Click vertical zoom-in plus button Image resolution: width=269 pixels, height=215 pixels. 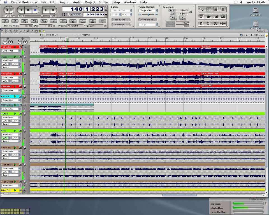coord(25,42)
